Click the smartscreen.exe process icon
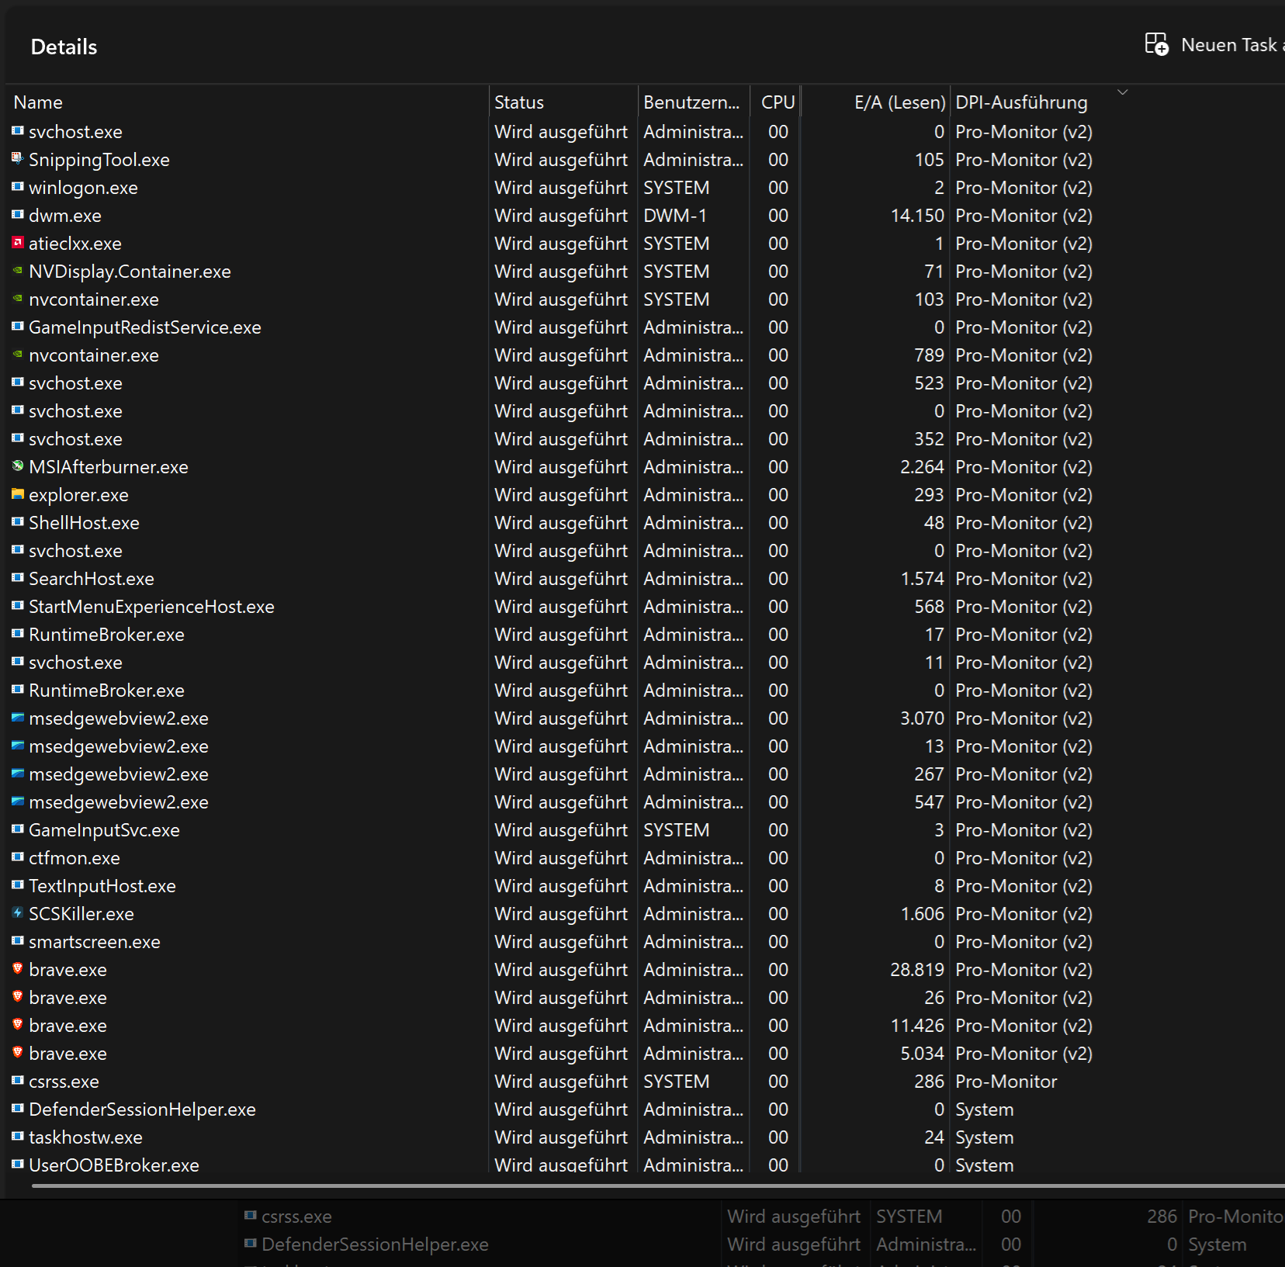 (18, 941)
